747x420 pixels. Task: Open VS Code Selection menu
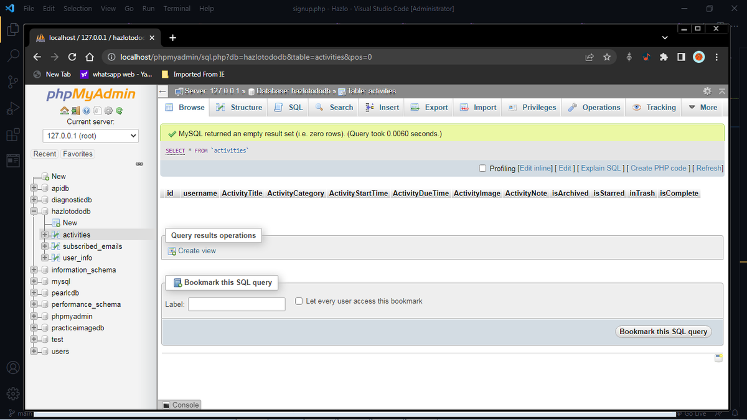coord(78,9)
